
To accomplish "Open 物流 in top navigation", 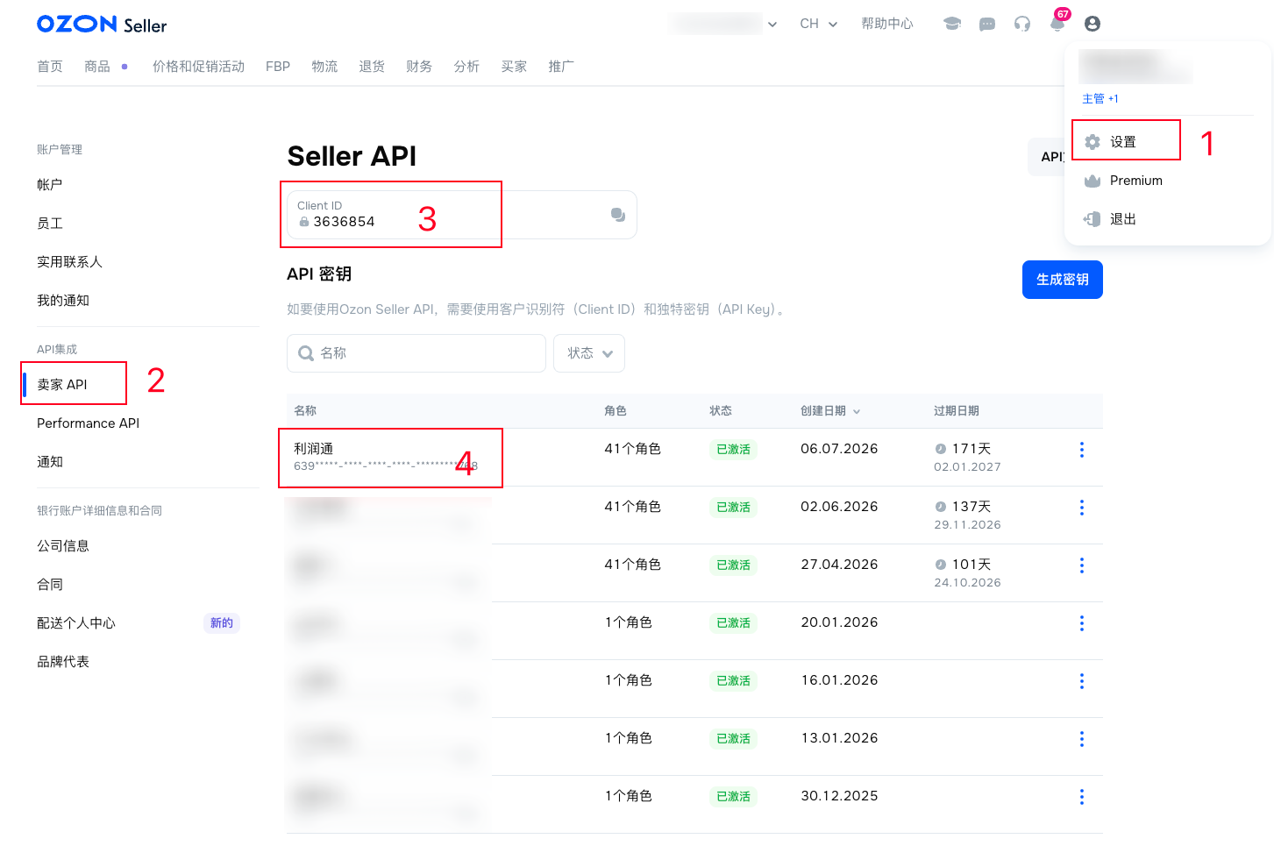I will coord(324,67).
